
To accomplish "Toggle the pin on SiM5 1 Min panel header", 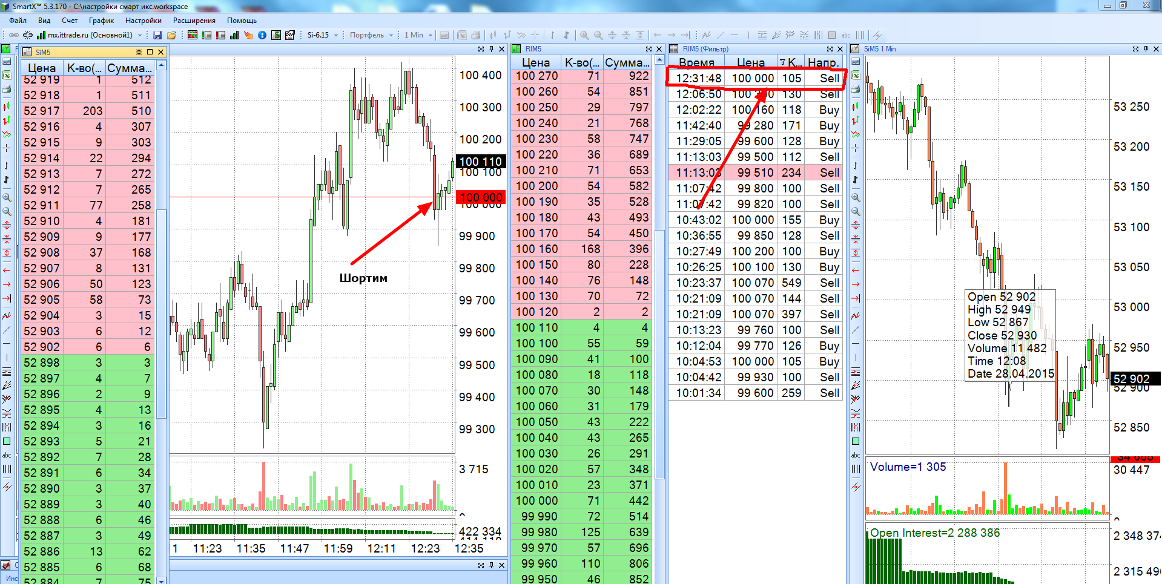I will [1146, 49].
